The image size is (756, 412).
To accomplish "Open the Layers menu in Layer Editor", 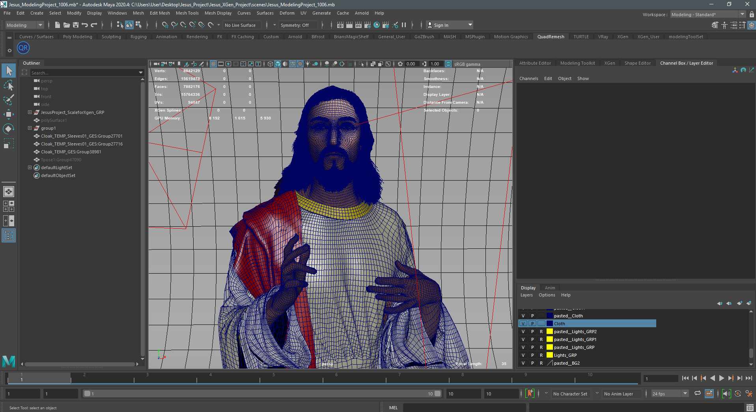I will click(x=526, y=295).
